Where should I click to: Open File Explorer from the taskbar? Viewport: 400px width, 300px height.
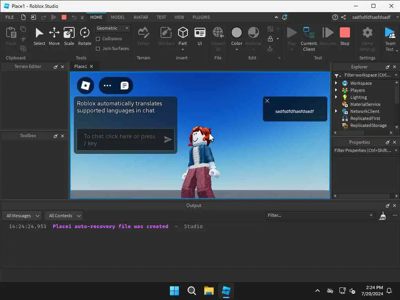tap(209, 291)
